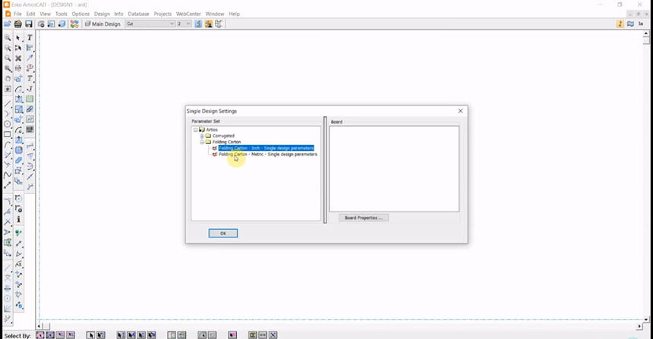
Task: Click the house-shaped icon in top toolbar
Action: point(18,24)
